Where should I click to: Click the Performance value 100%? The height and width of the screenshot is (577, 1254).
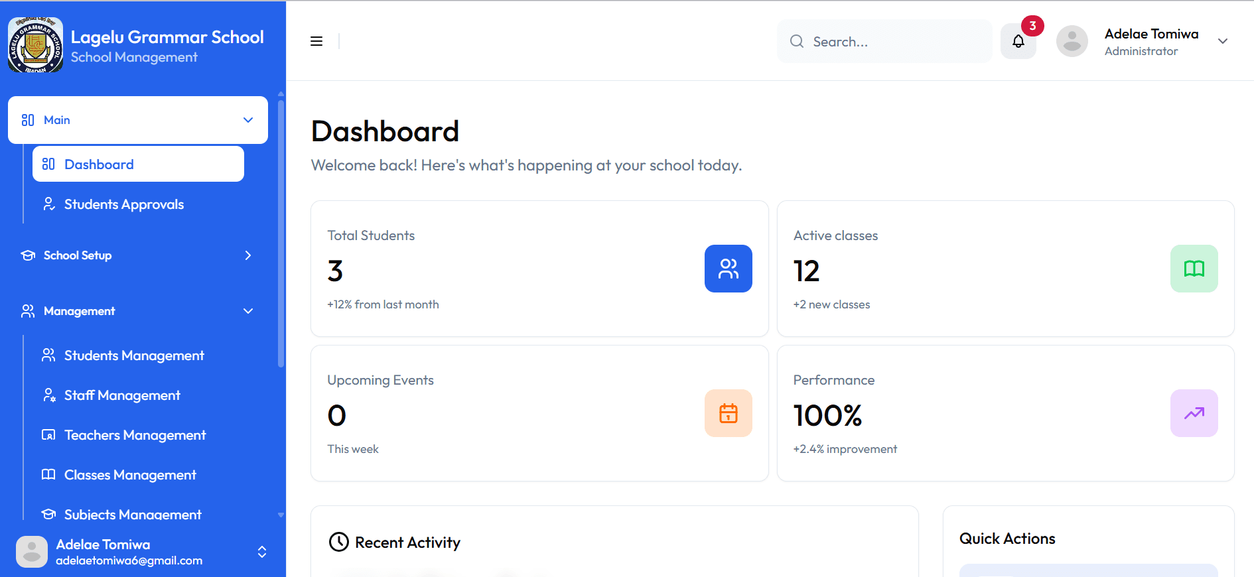click(828, 416)
